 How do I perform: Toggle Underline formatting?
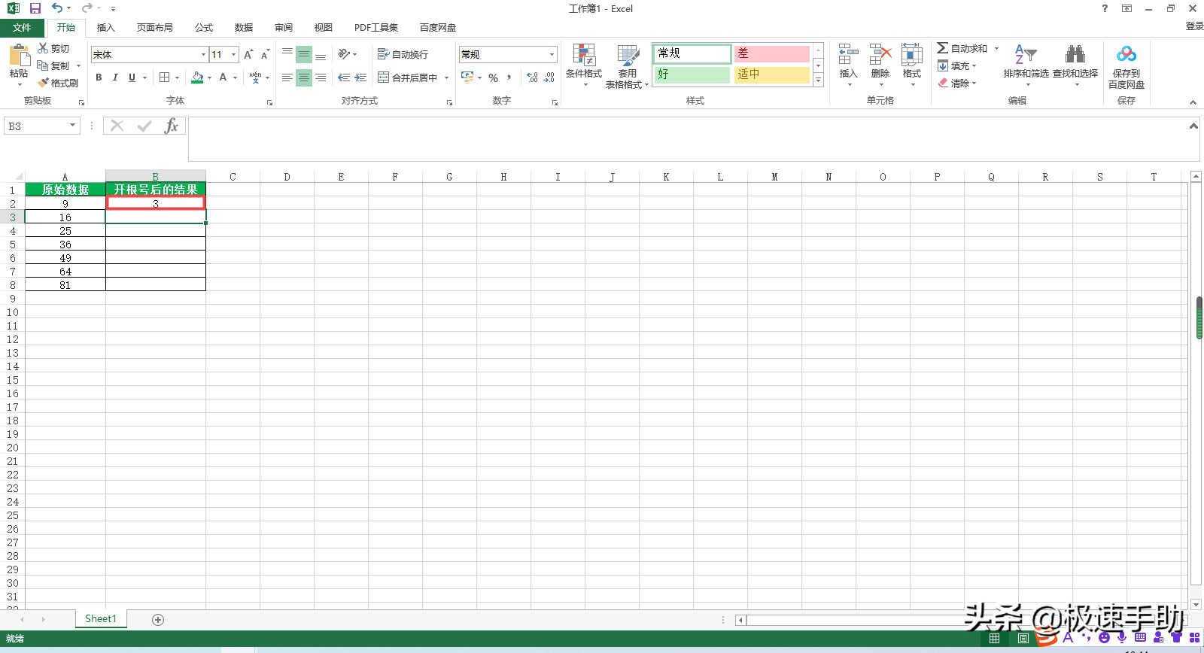pyautogui.click(x=132, y=77)
